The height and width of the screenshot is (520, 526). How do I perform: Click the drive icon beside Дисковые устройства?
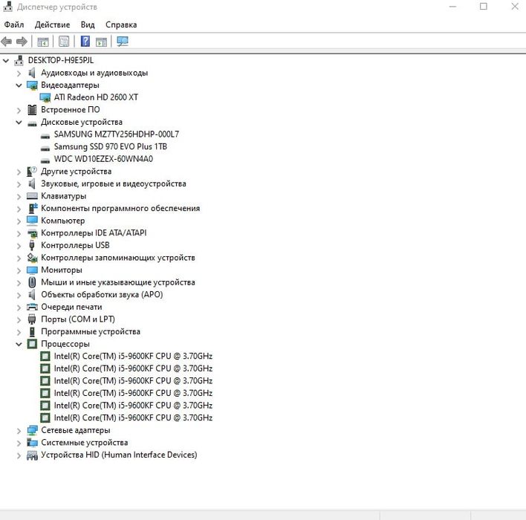pos(32,124)
